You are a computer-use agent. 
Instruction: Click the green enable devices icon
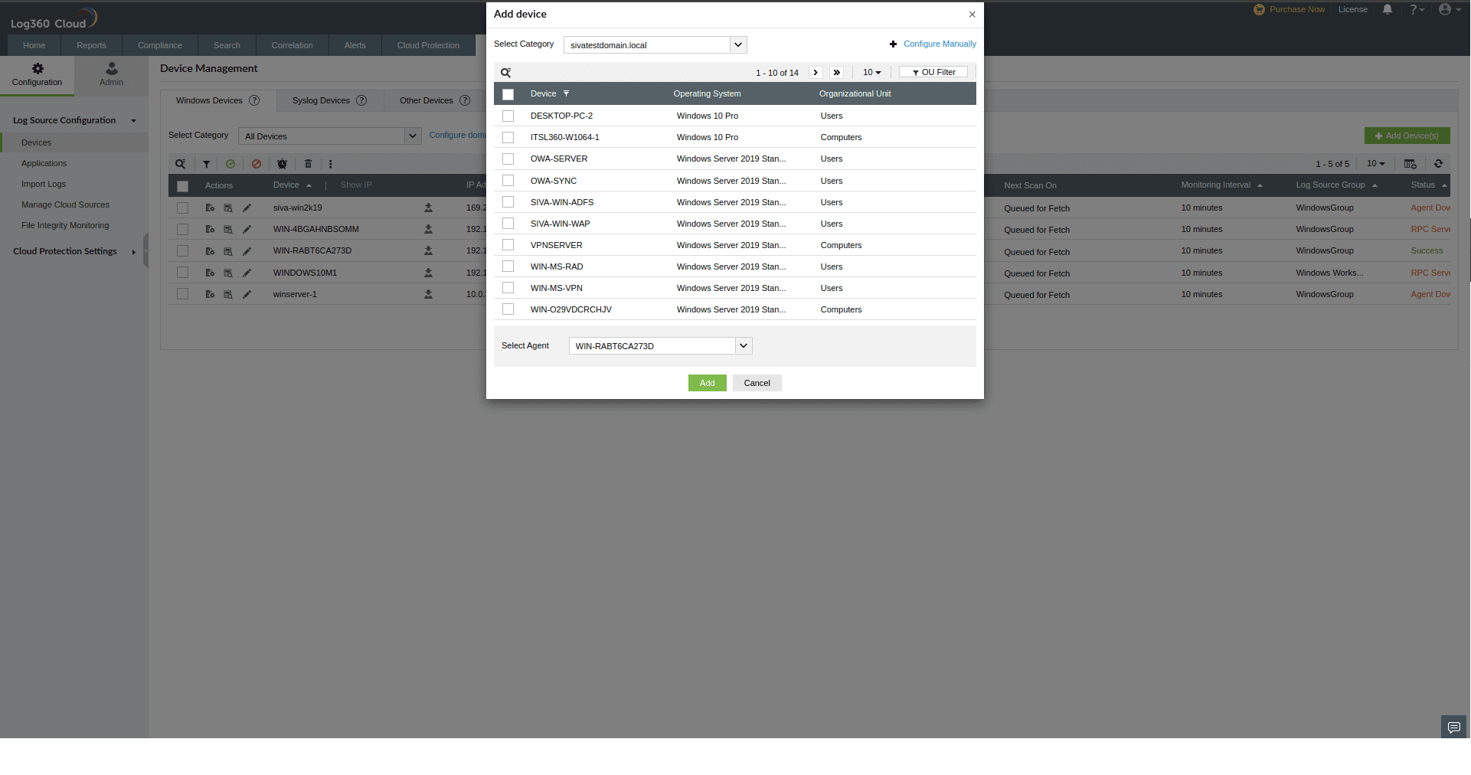point(230,164)
